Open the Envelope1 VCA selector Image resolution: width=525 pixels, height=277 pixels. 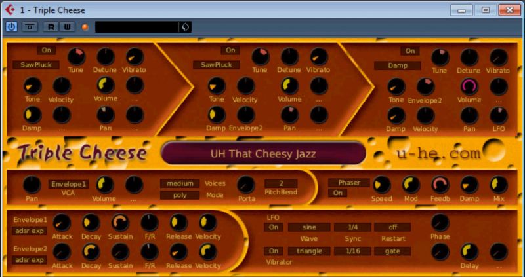[x=69, y=184]
